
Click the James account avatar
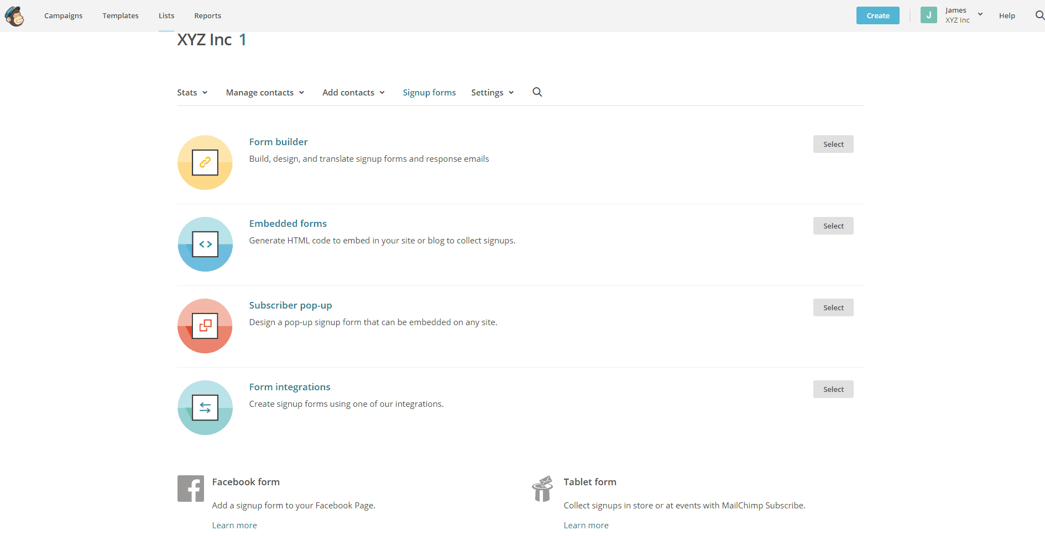tap(929, 15)
